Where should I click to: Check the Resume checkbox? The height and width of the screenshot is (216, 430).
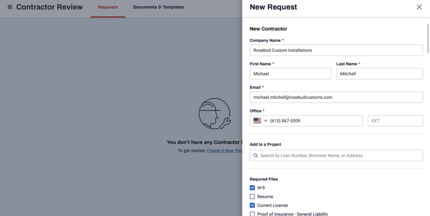coord(253,196)
